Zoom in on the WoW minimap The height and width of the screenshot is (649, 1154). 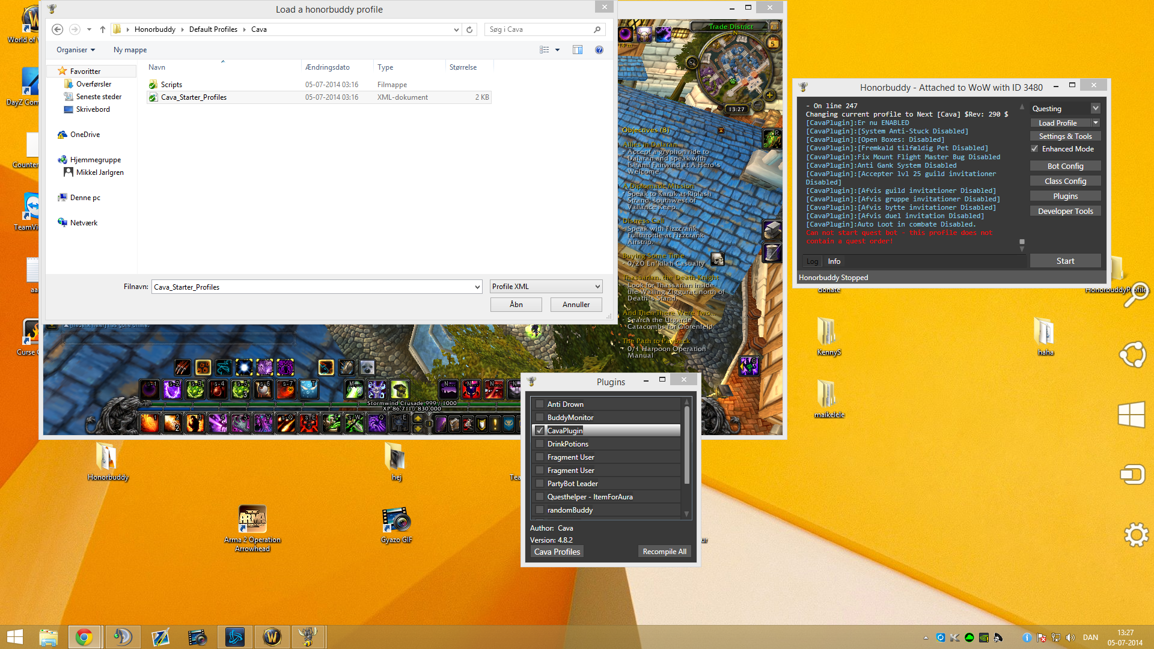769,95
